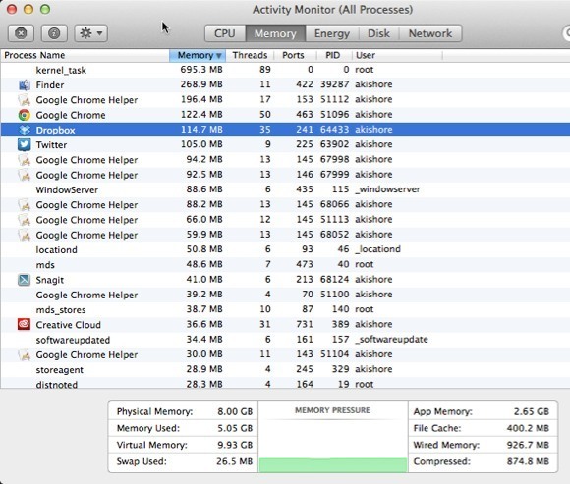Select the mds_stores process
Screen dimensions: 570x484
(x=285, y=309)
